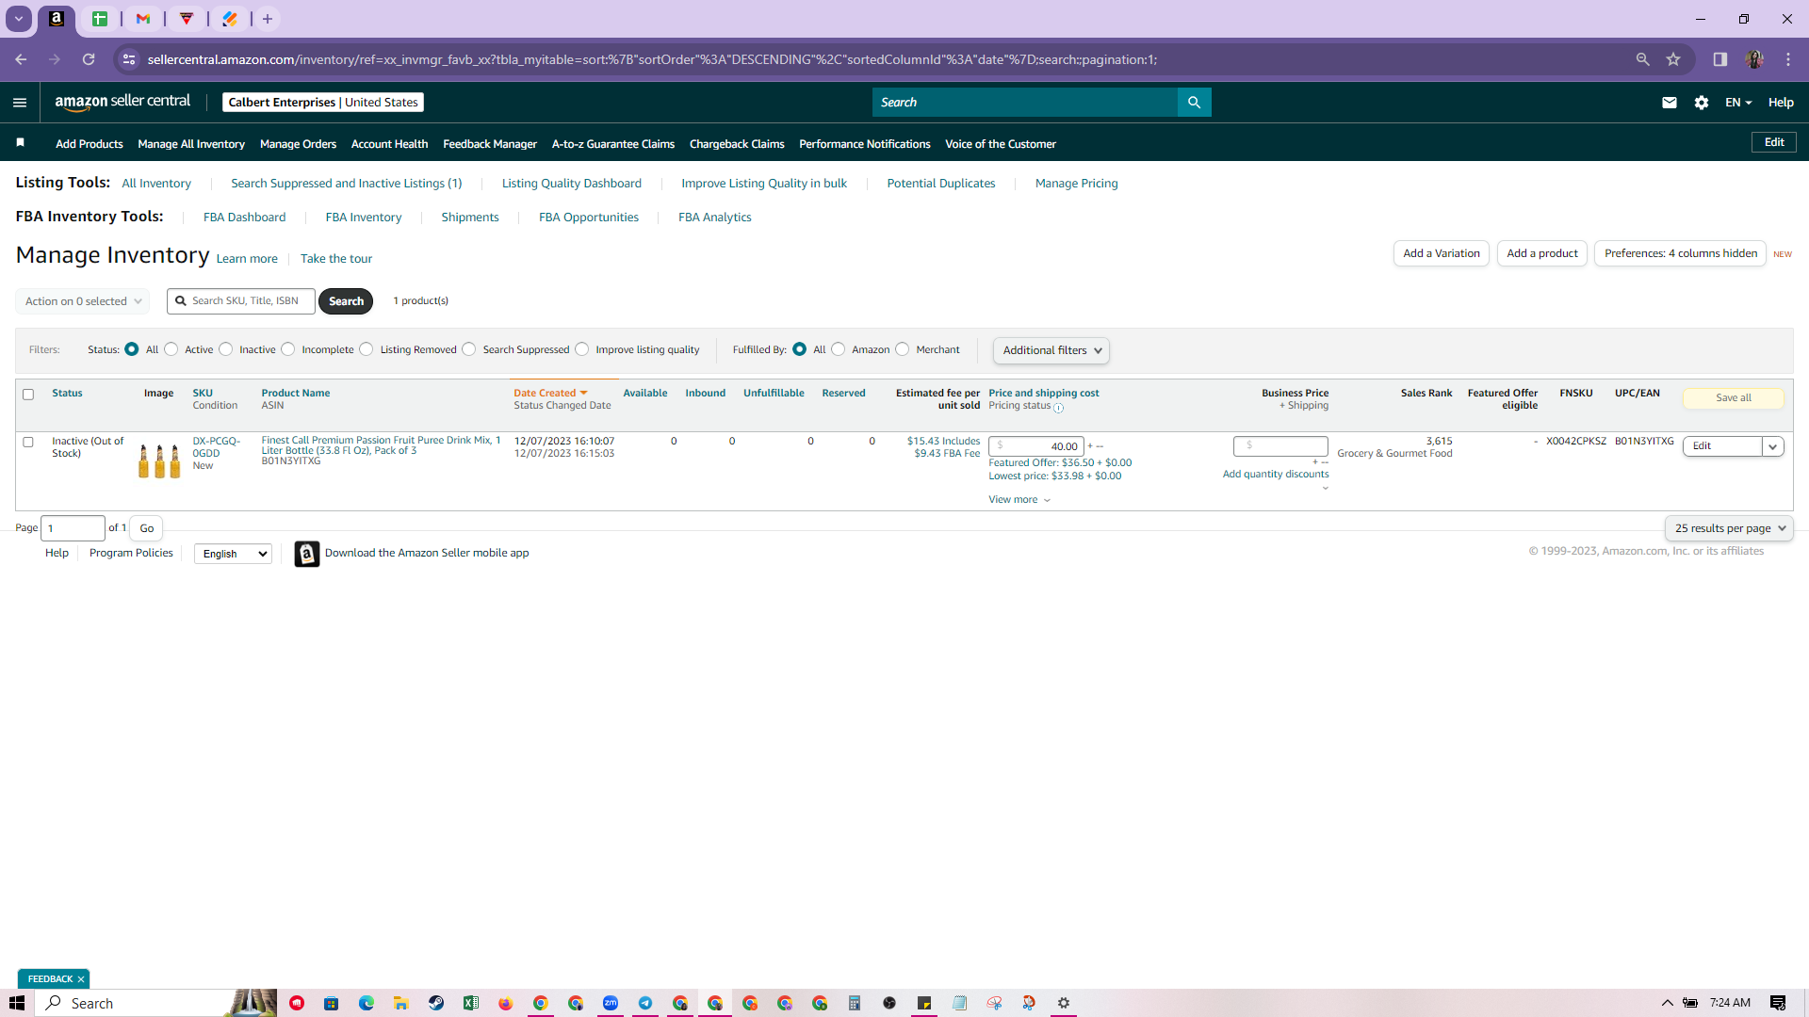Image resolution: width=1809 pixels, height=1017 pixels.
Task: Click the Add a Variation button
Action: tap(1442, 253)
